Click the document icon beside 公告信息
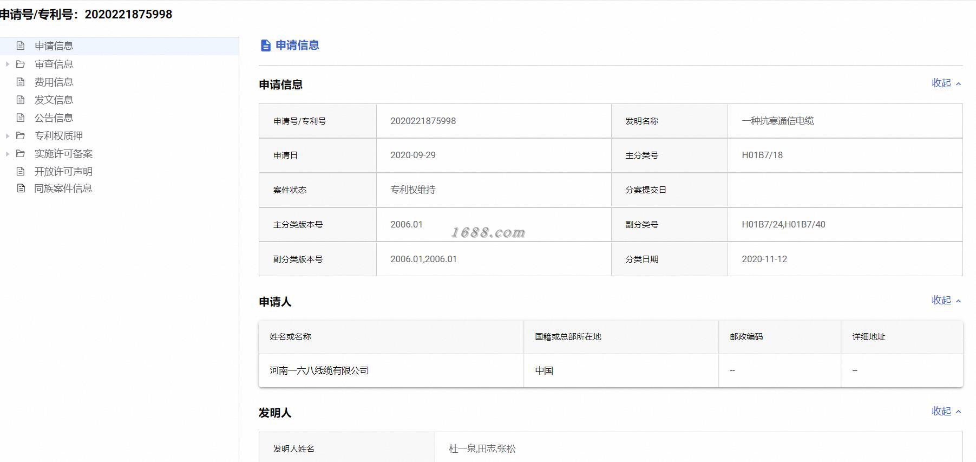The image size is (976, 462). point(21,118)
